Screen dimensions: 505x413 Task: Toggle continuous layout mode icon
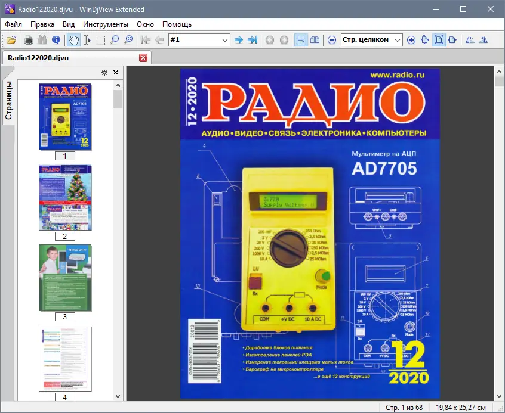(301, 40)
